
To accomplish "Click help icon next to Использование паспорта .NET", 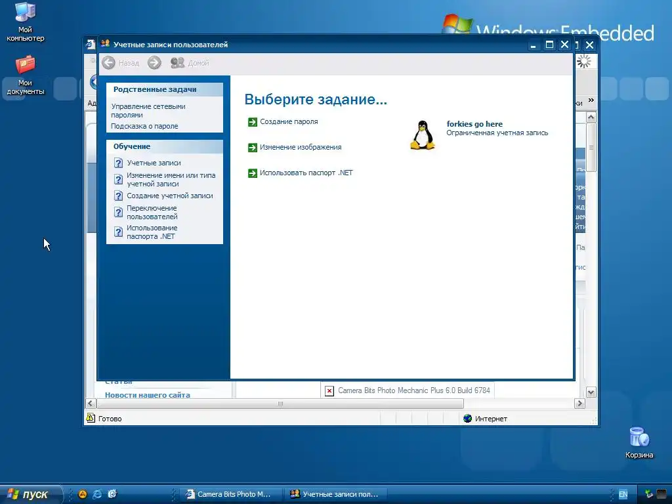I will point(119,232).
